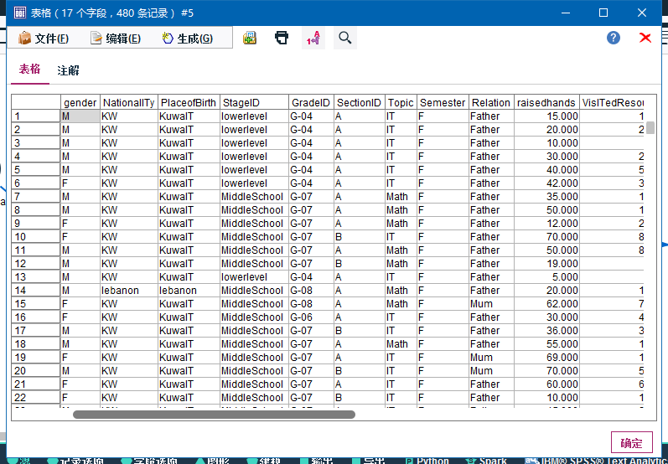Image resolution: width=668 pixels, height=464 pixels.
Task: Maximize the table window
Action: (603, 13)
